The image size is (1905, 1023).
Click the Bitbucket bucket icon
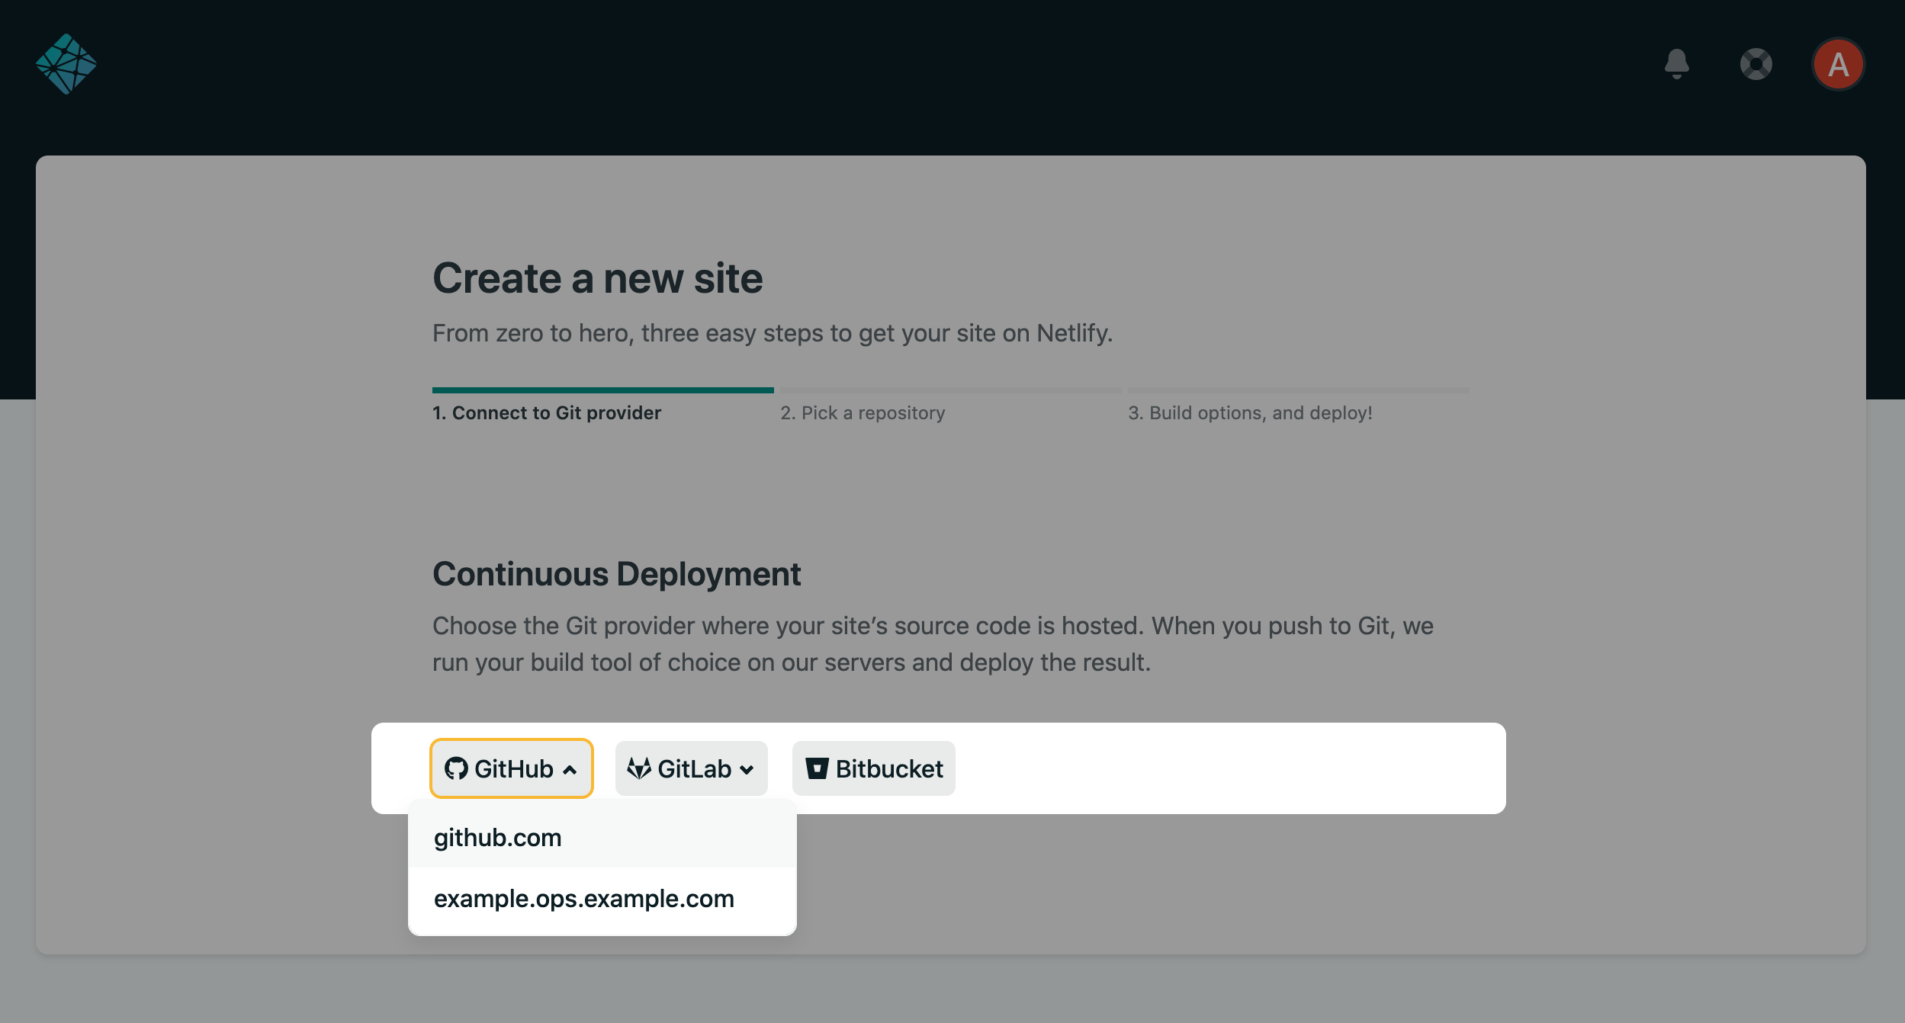(x=818, y=768)
